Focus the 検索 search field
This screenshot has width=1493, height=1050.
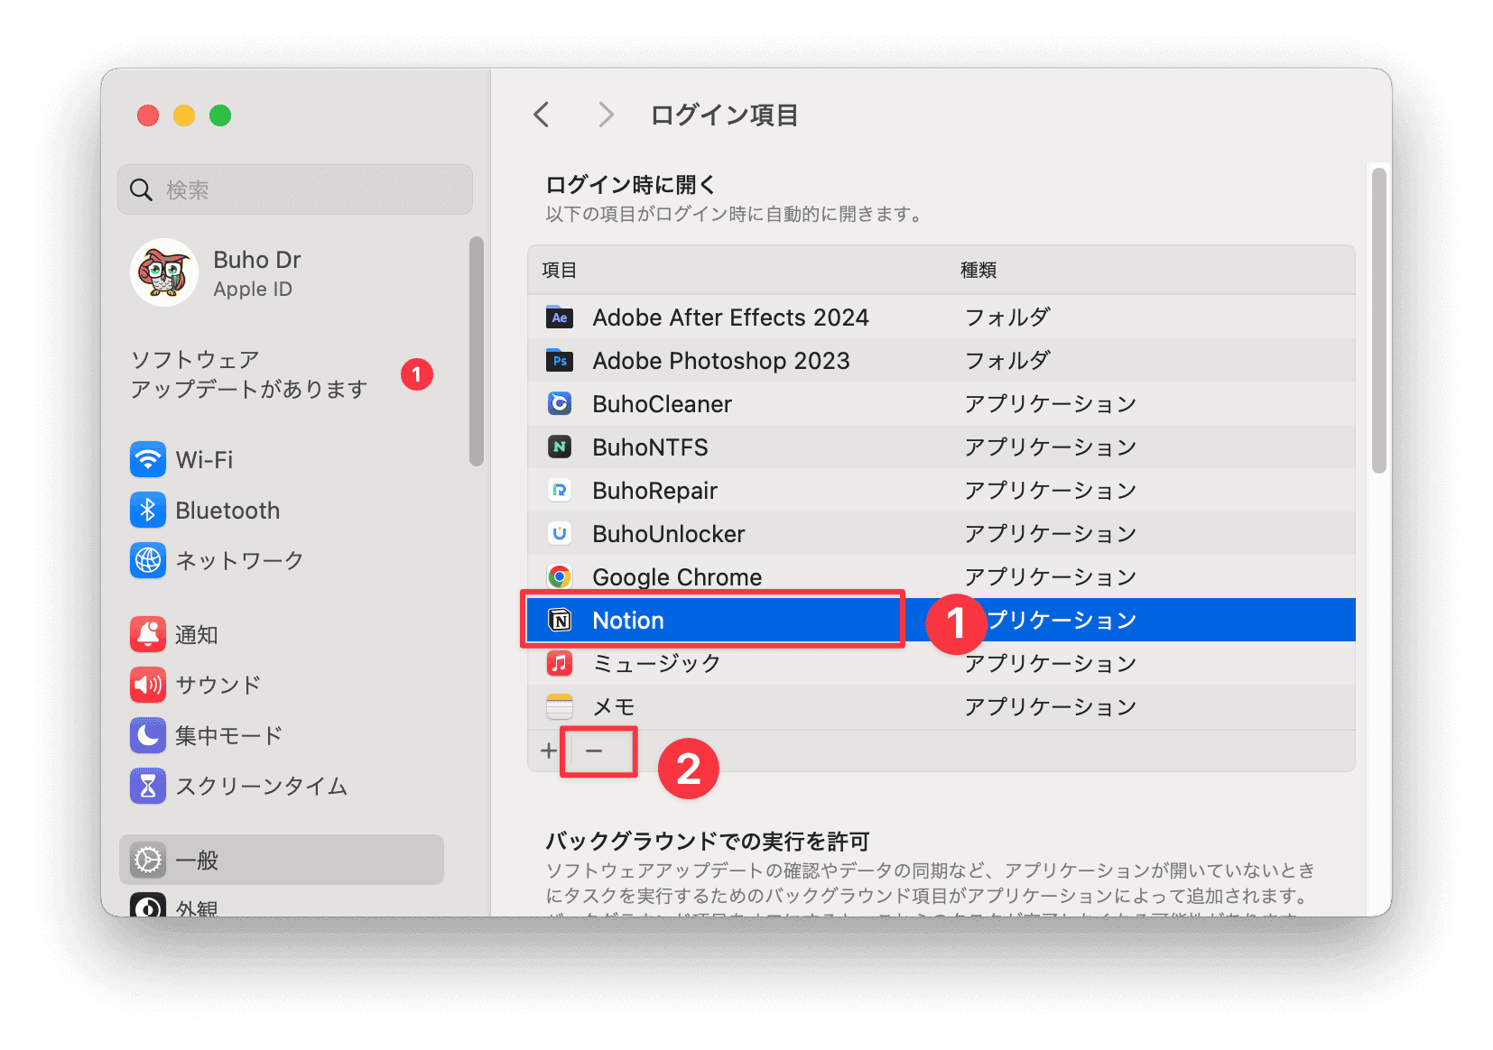[295, 189]
